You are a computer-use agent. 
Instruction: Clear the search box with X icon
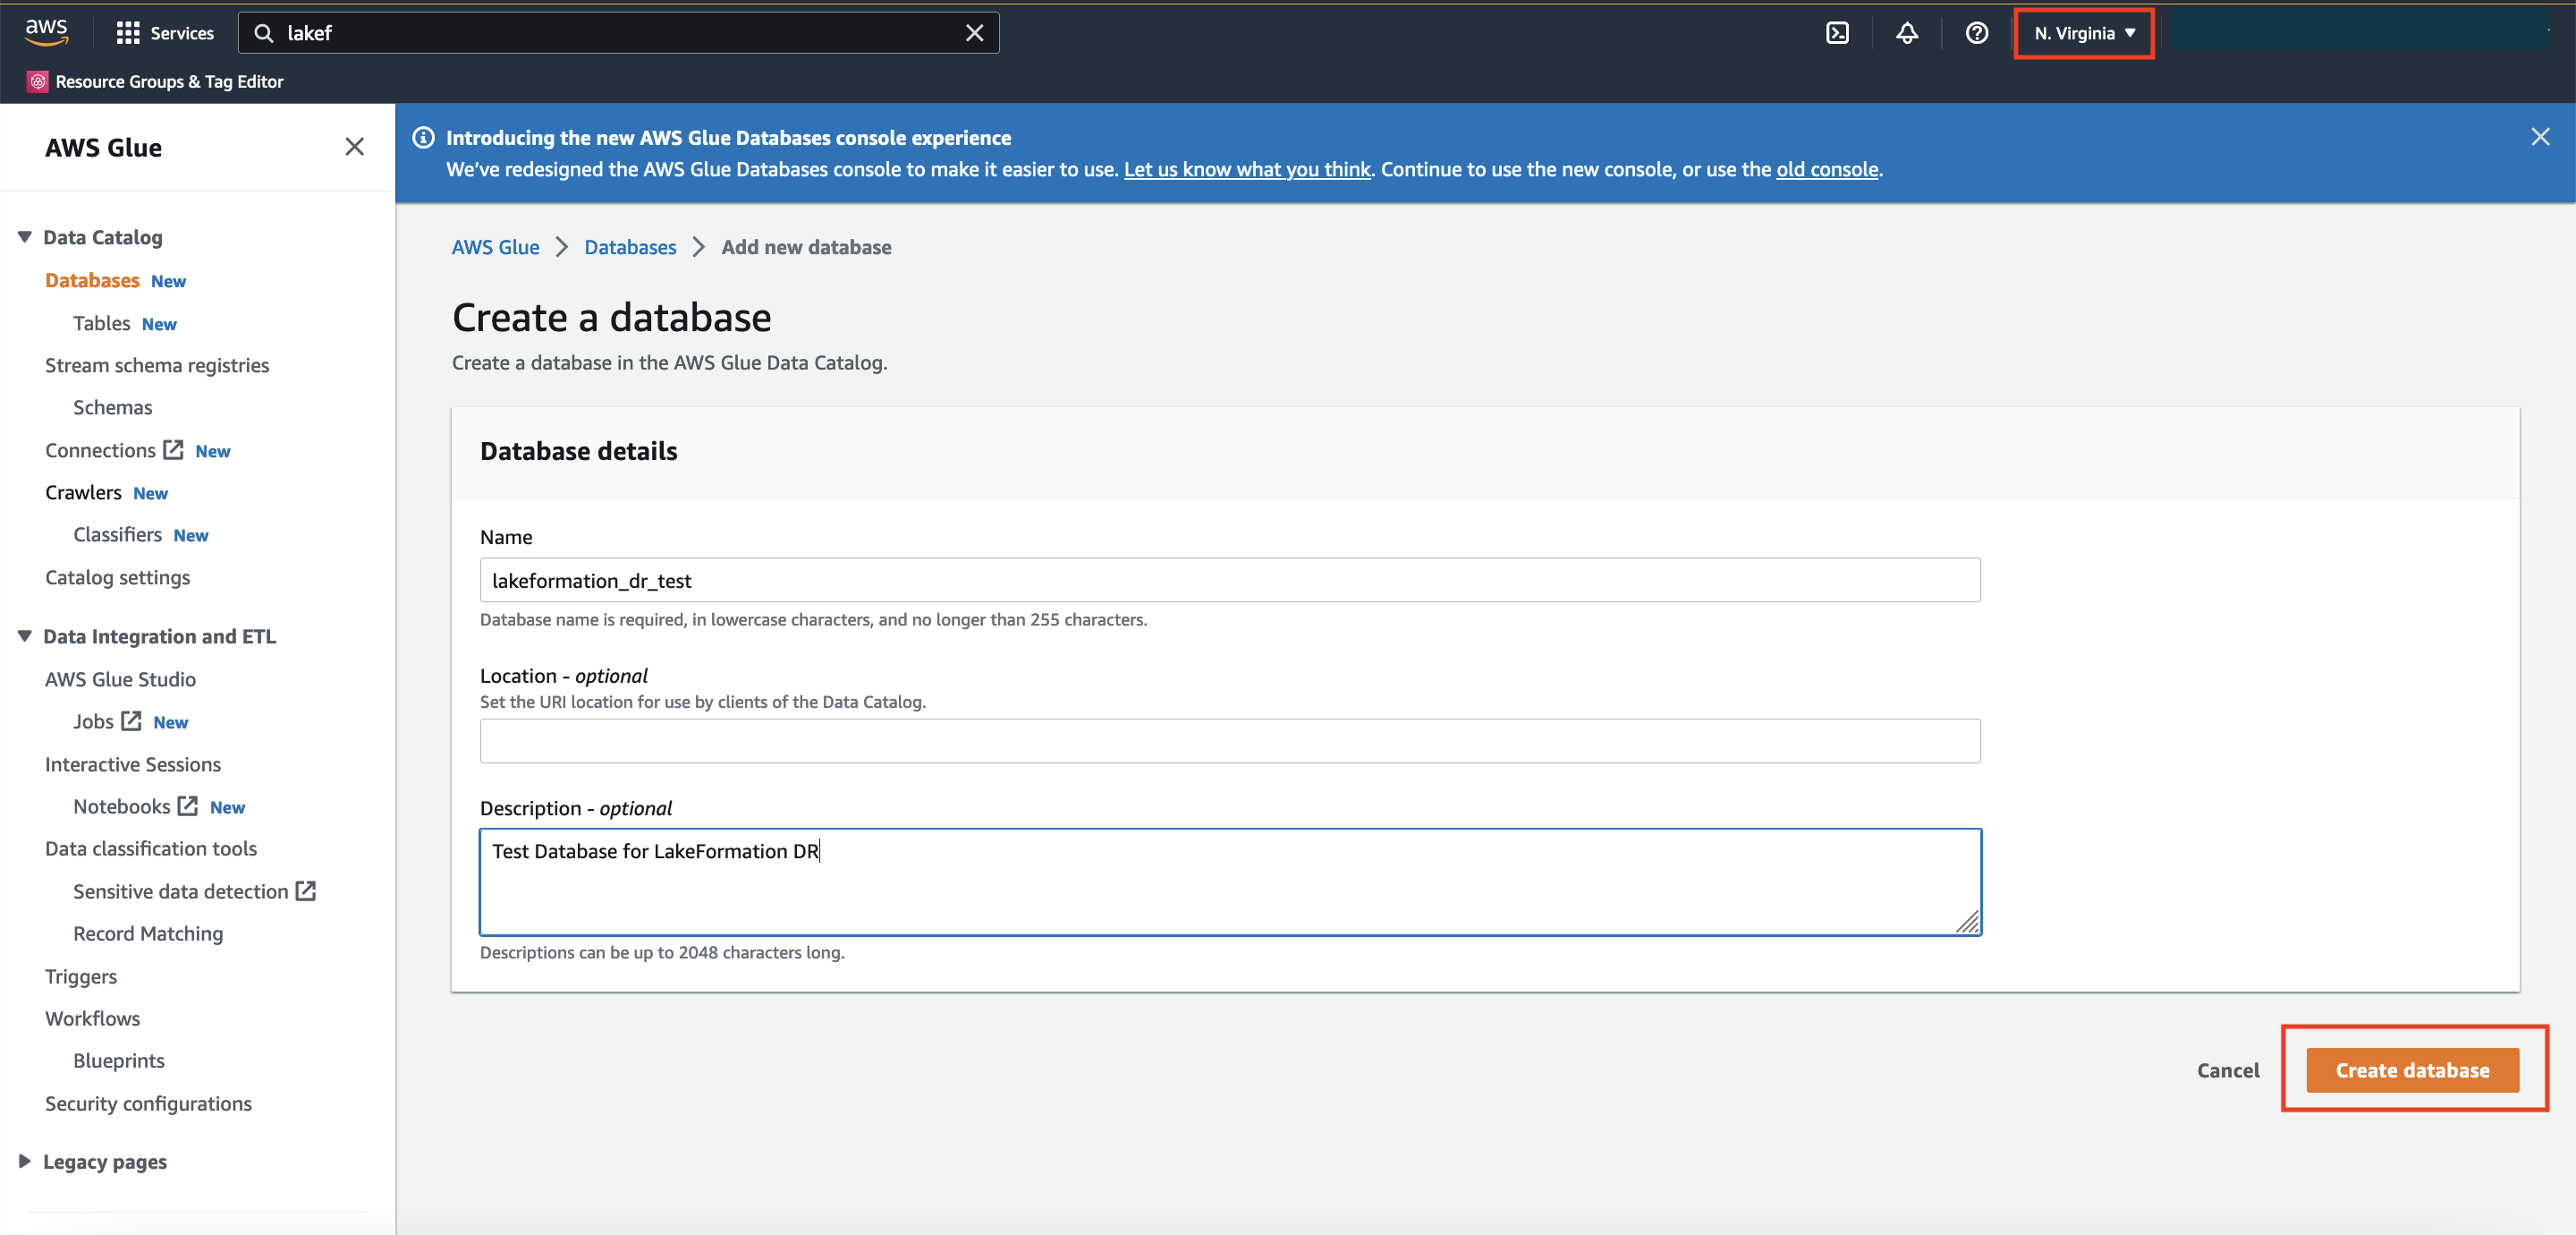pos(974,33)
